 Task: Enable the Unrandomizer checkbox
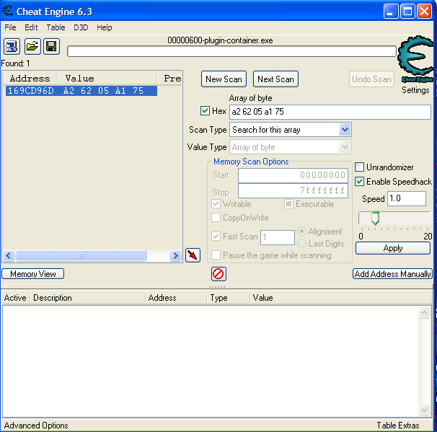coord(359,167)
